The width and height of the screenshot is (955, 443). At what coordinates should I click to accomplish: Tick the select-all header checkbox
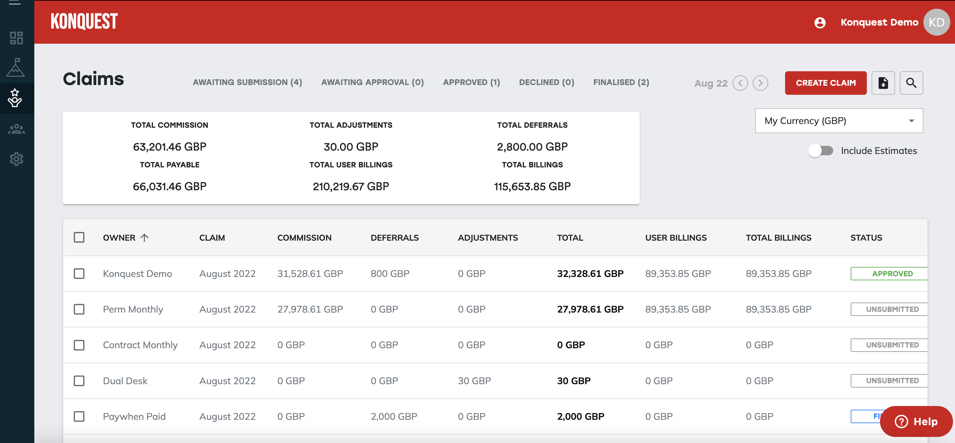(x=79, y=237)
